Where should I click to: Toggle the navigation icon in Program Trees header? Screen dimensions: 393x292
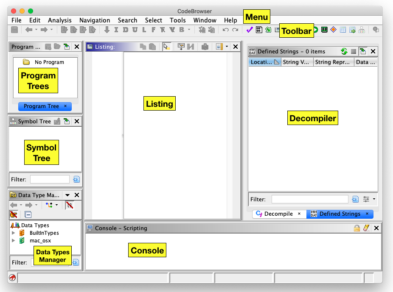point(67,47)
